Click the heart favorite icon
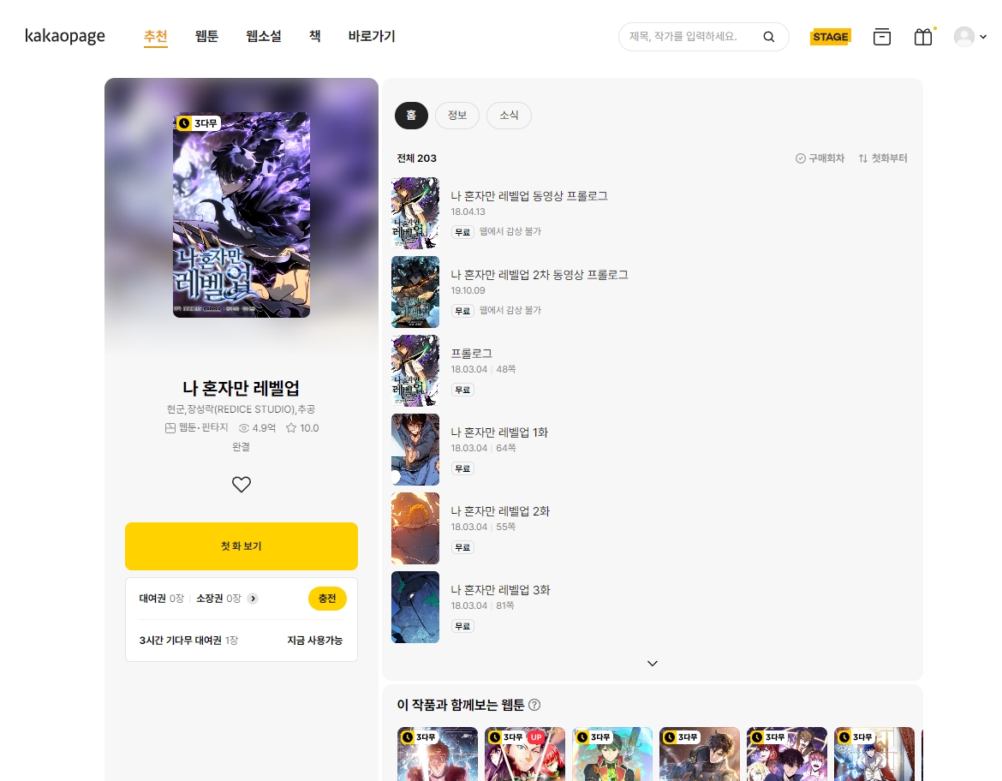 [x=241, y=485]
